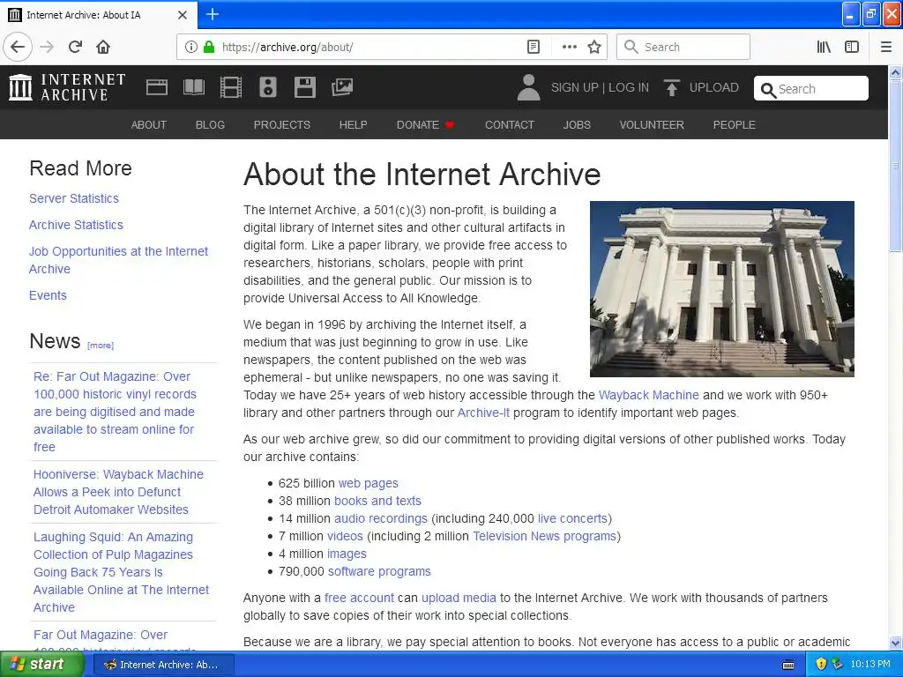
Task: Bookmark this page with the star
Action: click(x=594, y=48)
